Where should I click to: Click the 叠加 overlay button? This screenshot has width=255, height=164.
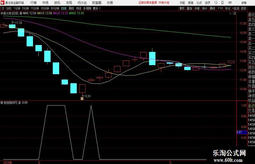click(189, 8)
